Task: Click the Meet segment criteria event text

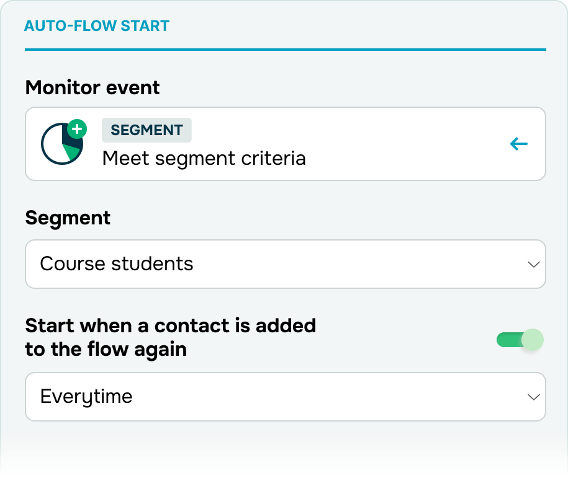Action: [x=204, y=159]
